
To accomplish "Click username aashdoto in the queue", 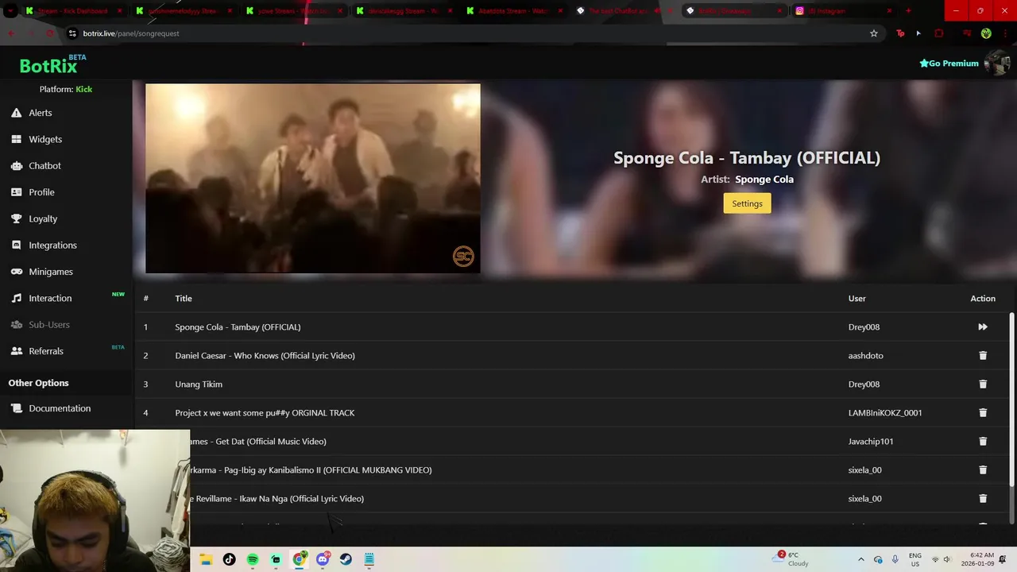I will (865, 355).
